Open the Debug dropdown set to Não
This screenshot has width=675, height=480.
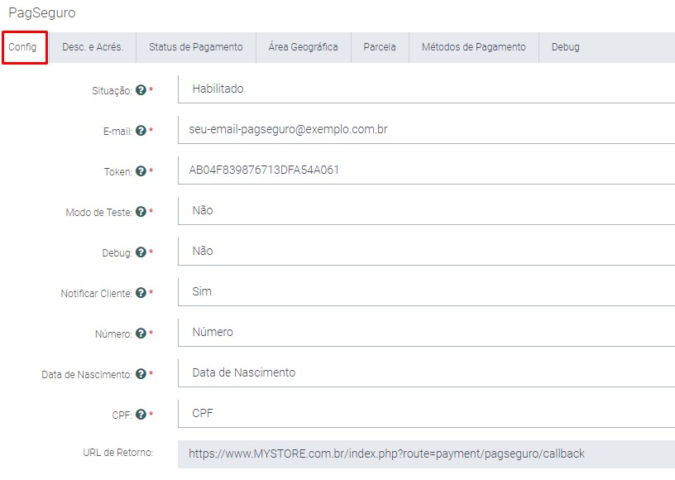click(426, 251)
